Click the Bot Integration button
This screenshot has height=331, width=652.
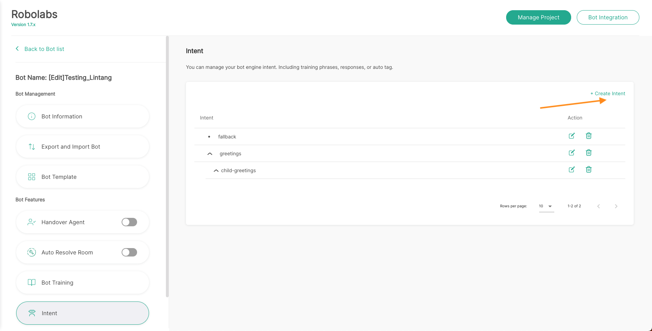coord(608,18)
